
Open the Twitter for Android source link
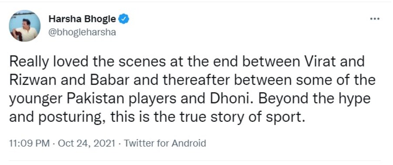tap(165, 143)
